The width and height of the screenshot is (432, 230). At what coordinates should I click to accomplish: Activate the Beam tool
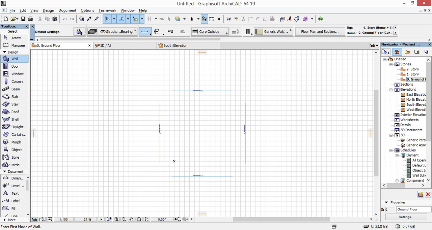(15, 89)
